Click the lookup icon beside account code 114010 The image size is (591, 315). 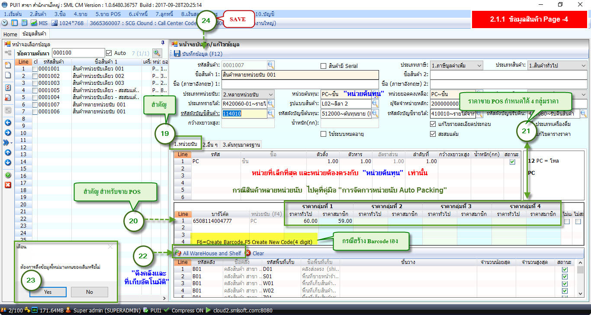tap(271, 113)
